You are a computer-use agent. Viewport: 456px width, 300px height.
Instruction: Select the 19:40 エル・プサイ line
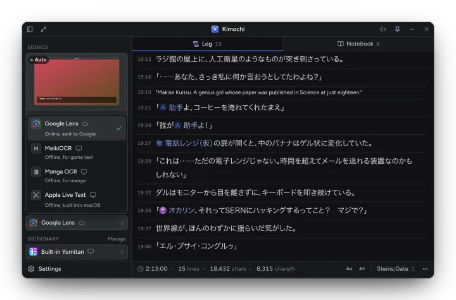[x=282, y=246]
